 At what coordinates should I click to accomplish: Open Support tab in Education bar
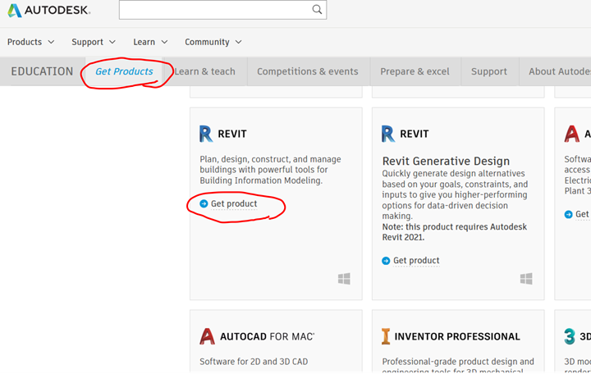tap(489, 71)
